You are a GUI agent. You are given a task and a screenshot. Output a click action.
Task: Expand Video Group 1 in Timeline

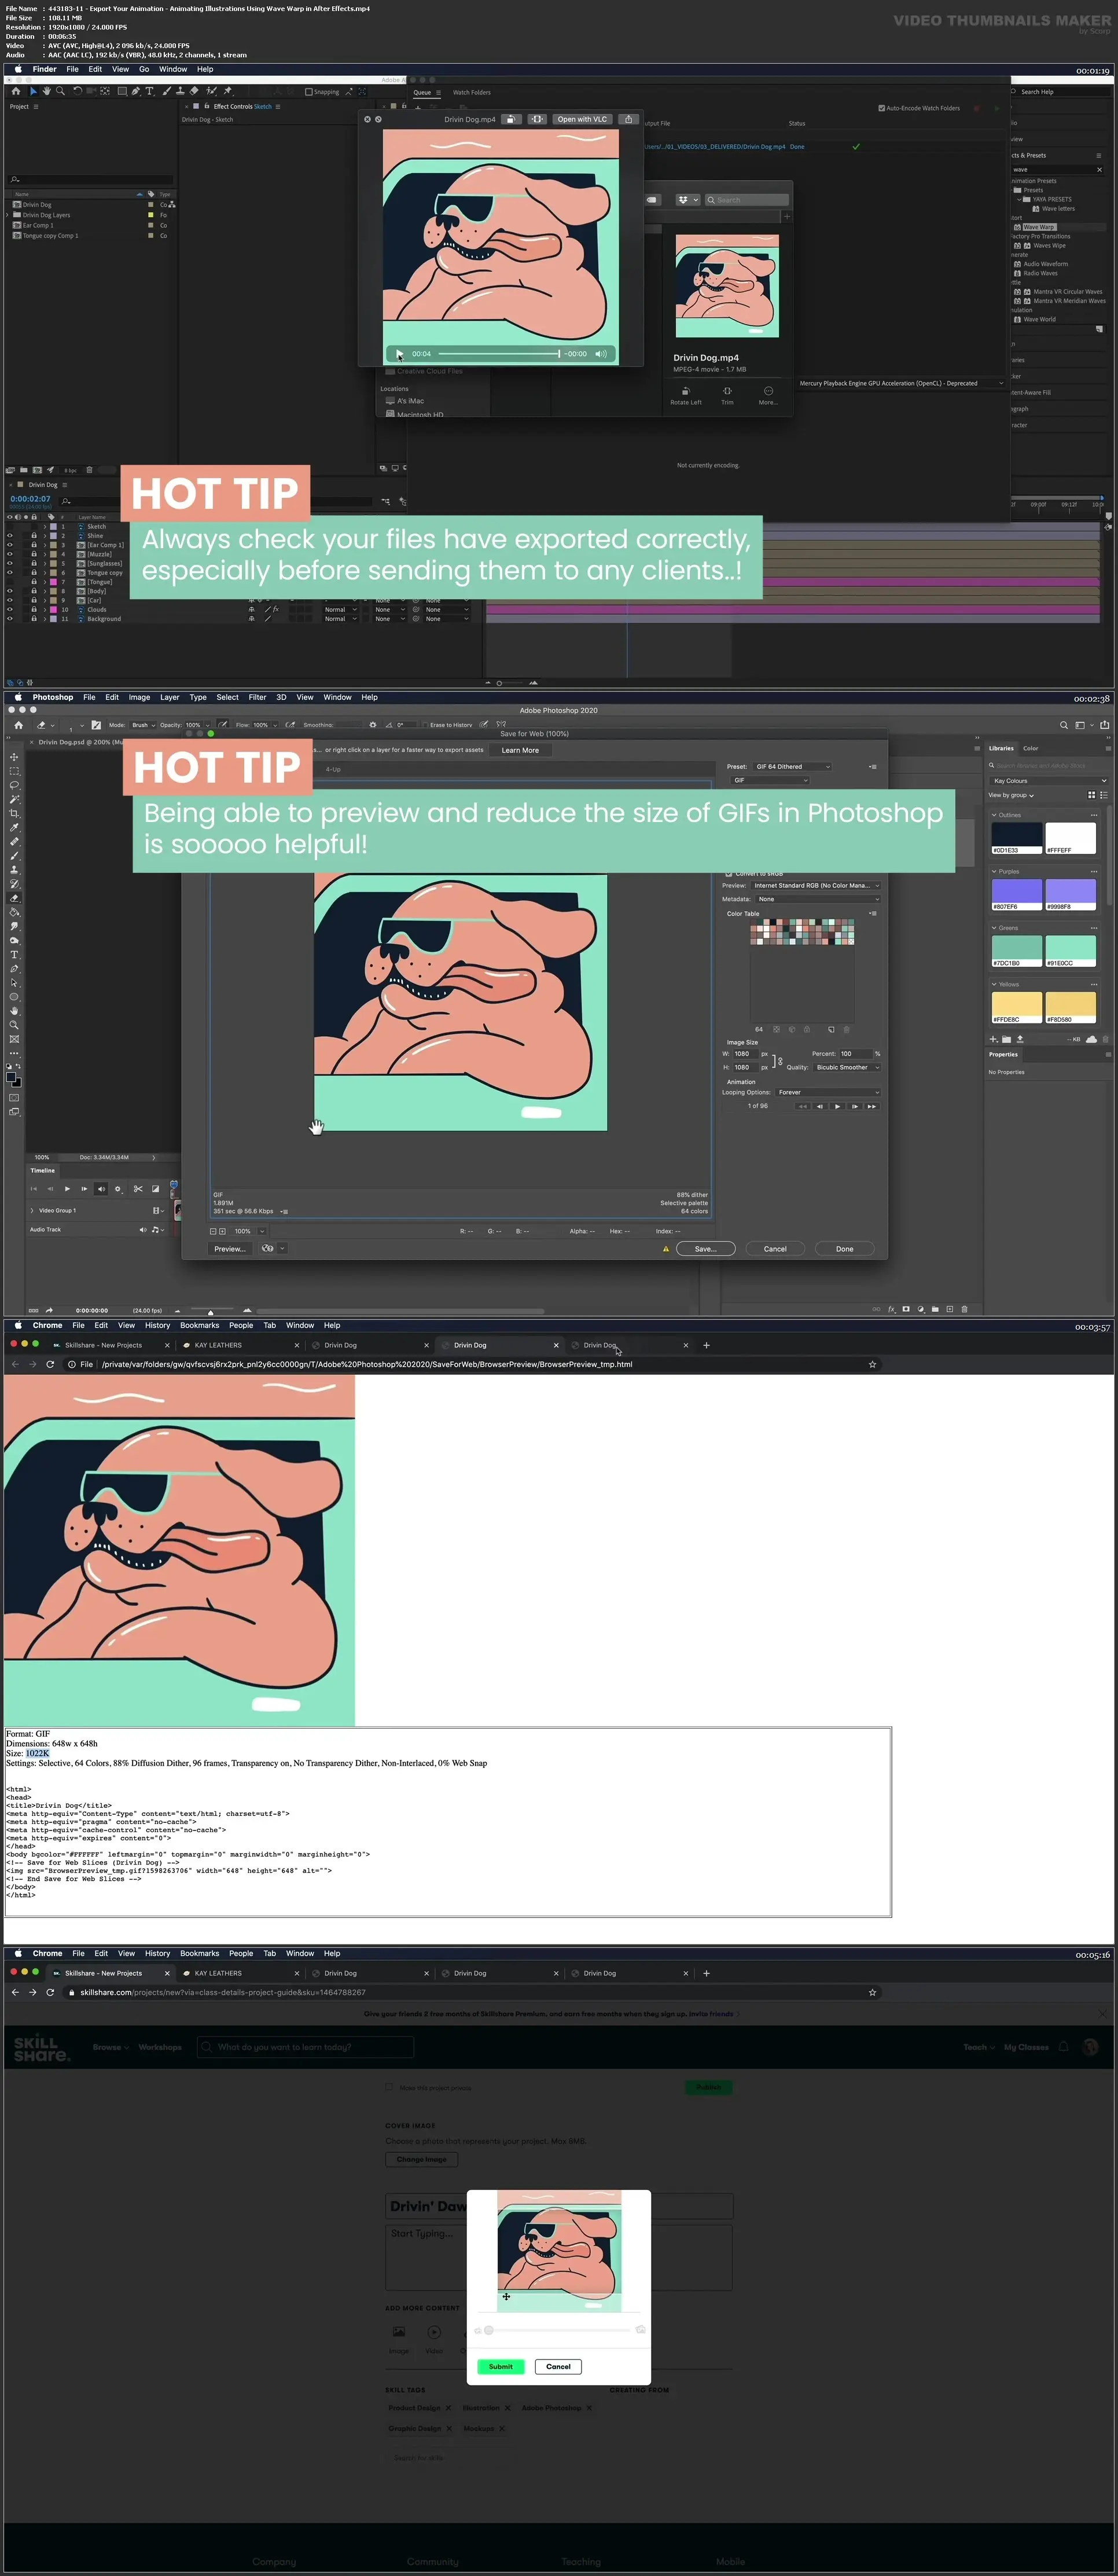point(32,1210)
